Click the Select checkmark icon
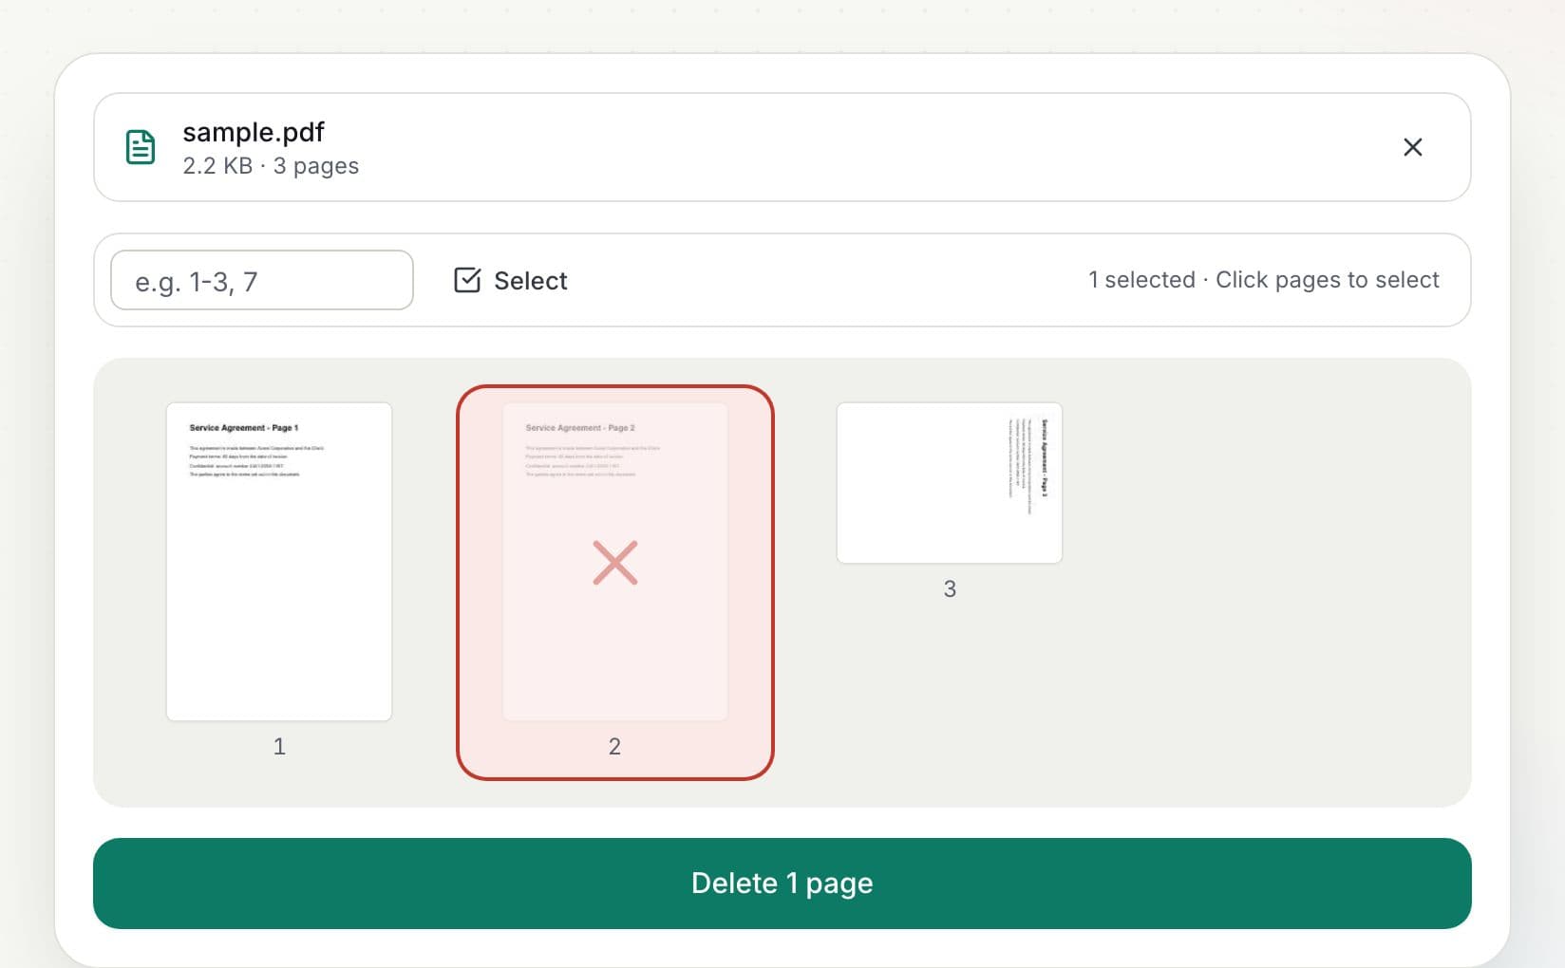 click(x=467, y=280)
